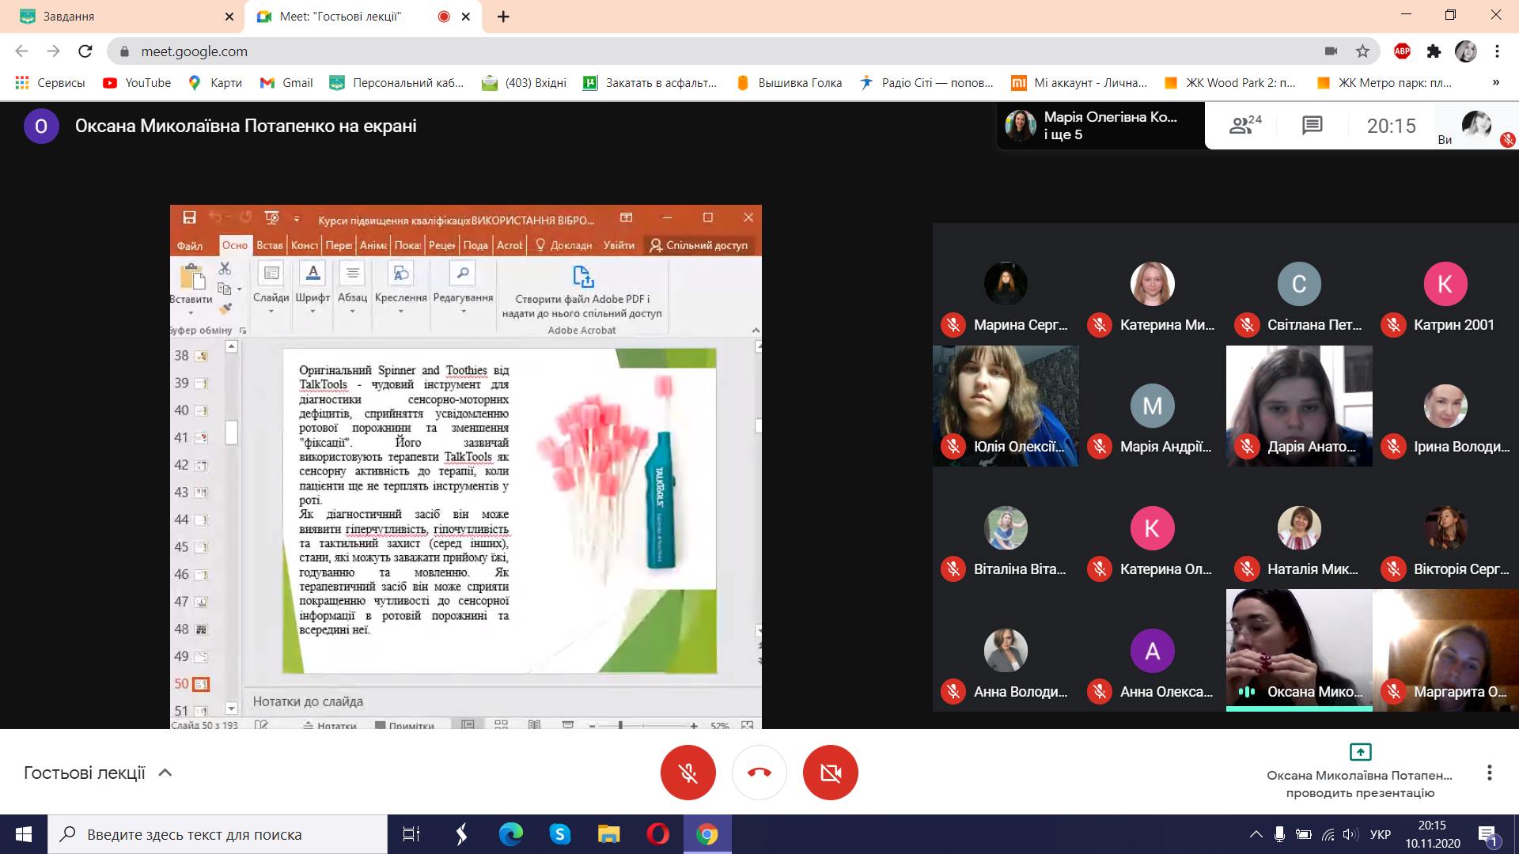
Task: Switch to the Завдання browser tab
Action: pos(119,17)
